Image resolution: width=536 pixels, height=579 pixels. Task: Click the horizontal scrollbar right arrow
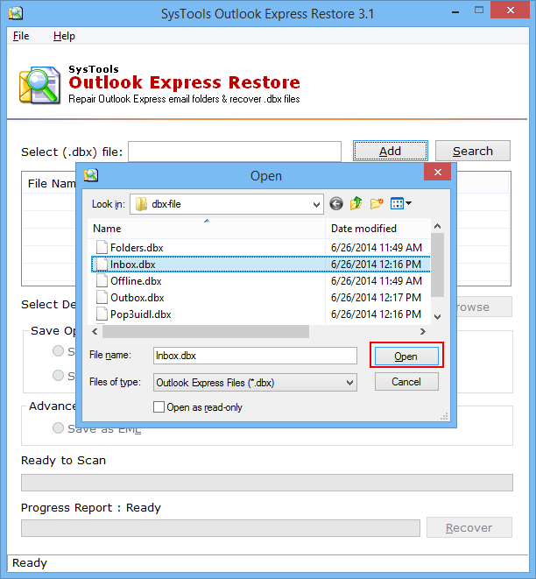pos(423,332)
